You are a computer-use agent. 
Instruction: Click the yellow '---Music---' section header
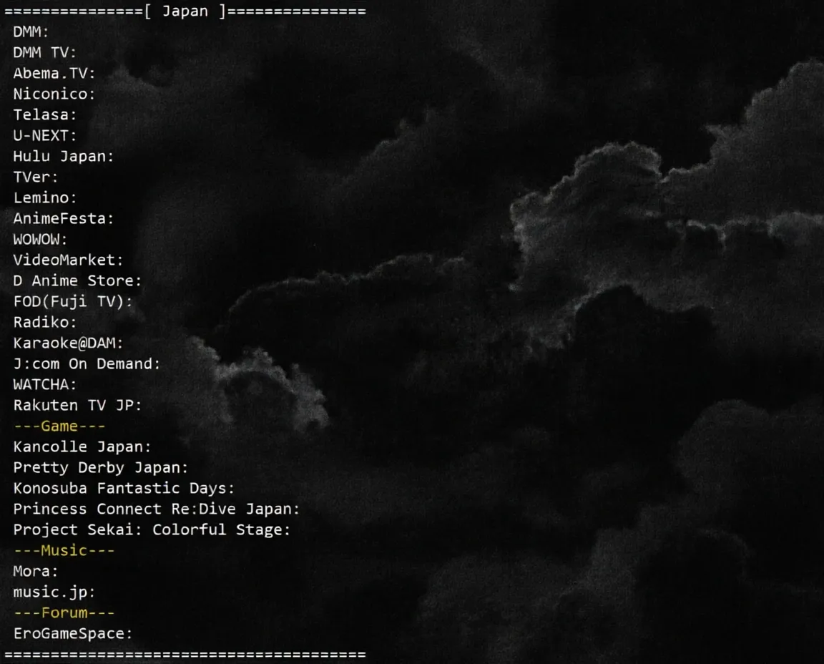pos(64,551)
